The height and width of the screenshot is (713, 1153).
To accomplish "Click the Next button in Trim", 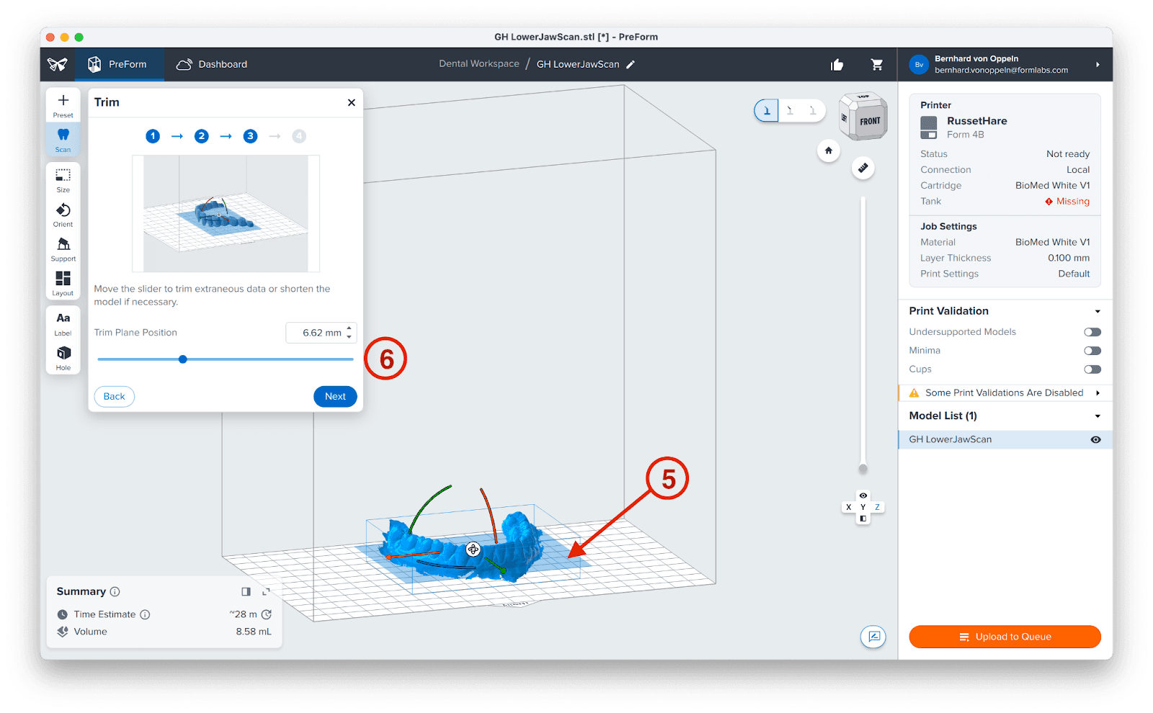I will [x=335, y=397].
